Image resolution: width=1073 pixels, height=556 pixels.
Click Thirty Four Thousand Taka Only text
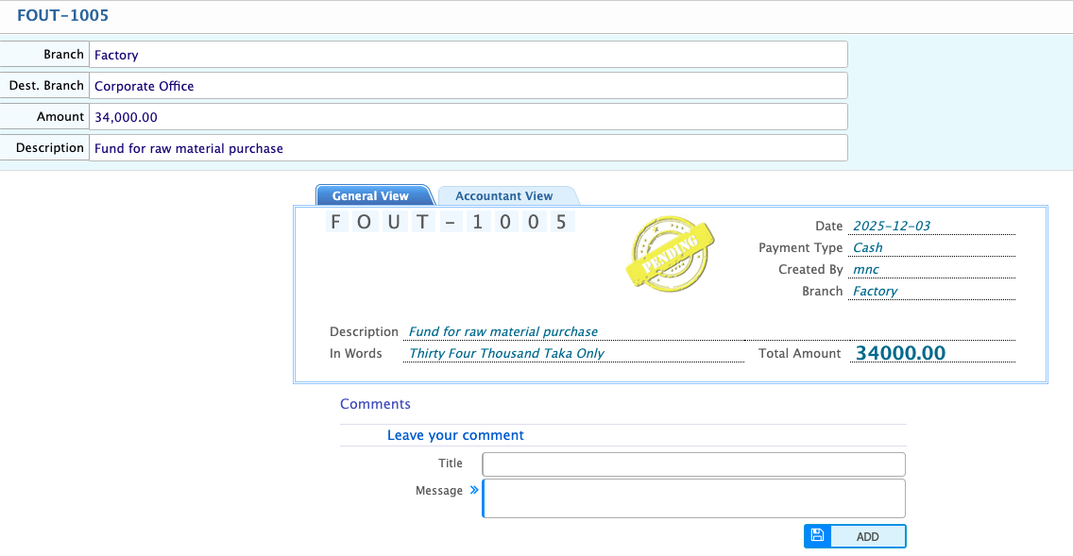pos(507,354)
